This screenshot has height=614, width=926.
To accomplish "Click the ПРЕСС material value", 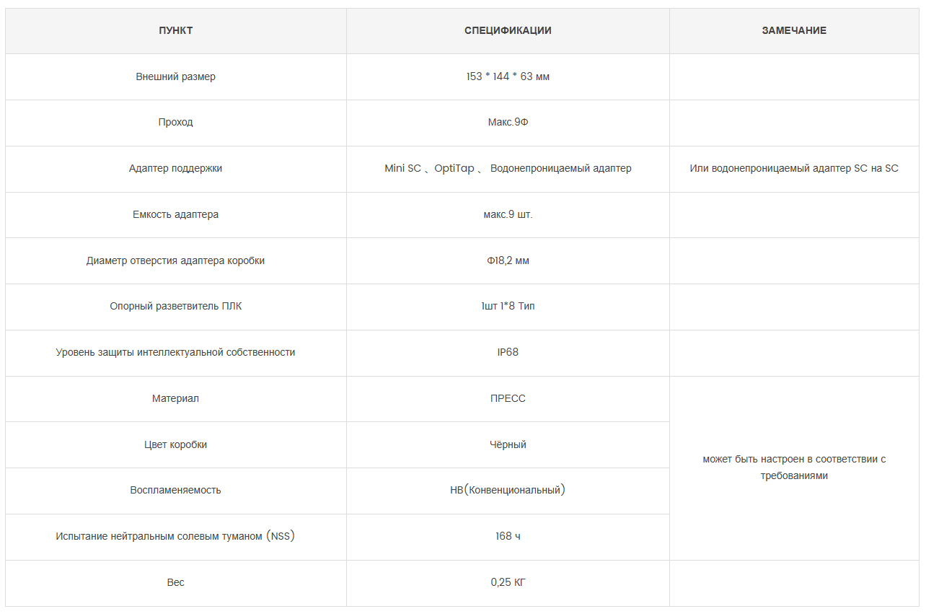I will (508, 398).
